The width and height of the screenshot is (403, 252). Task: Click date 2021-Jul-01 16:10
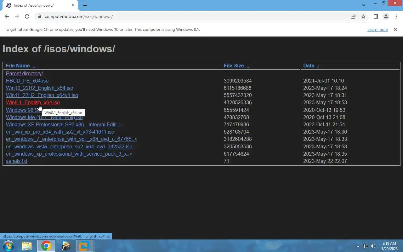tap(323, 81)
